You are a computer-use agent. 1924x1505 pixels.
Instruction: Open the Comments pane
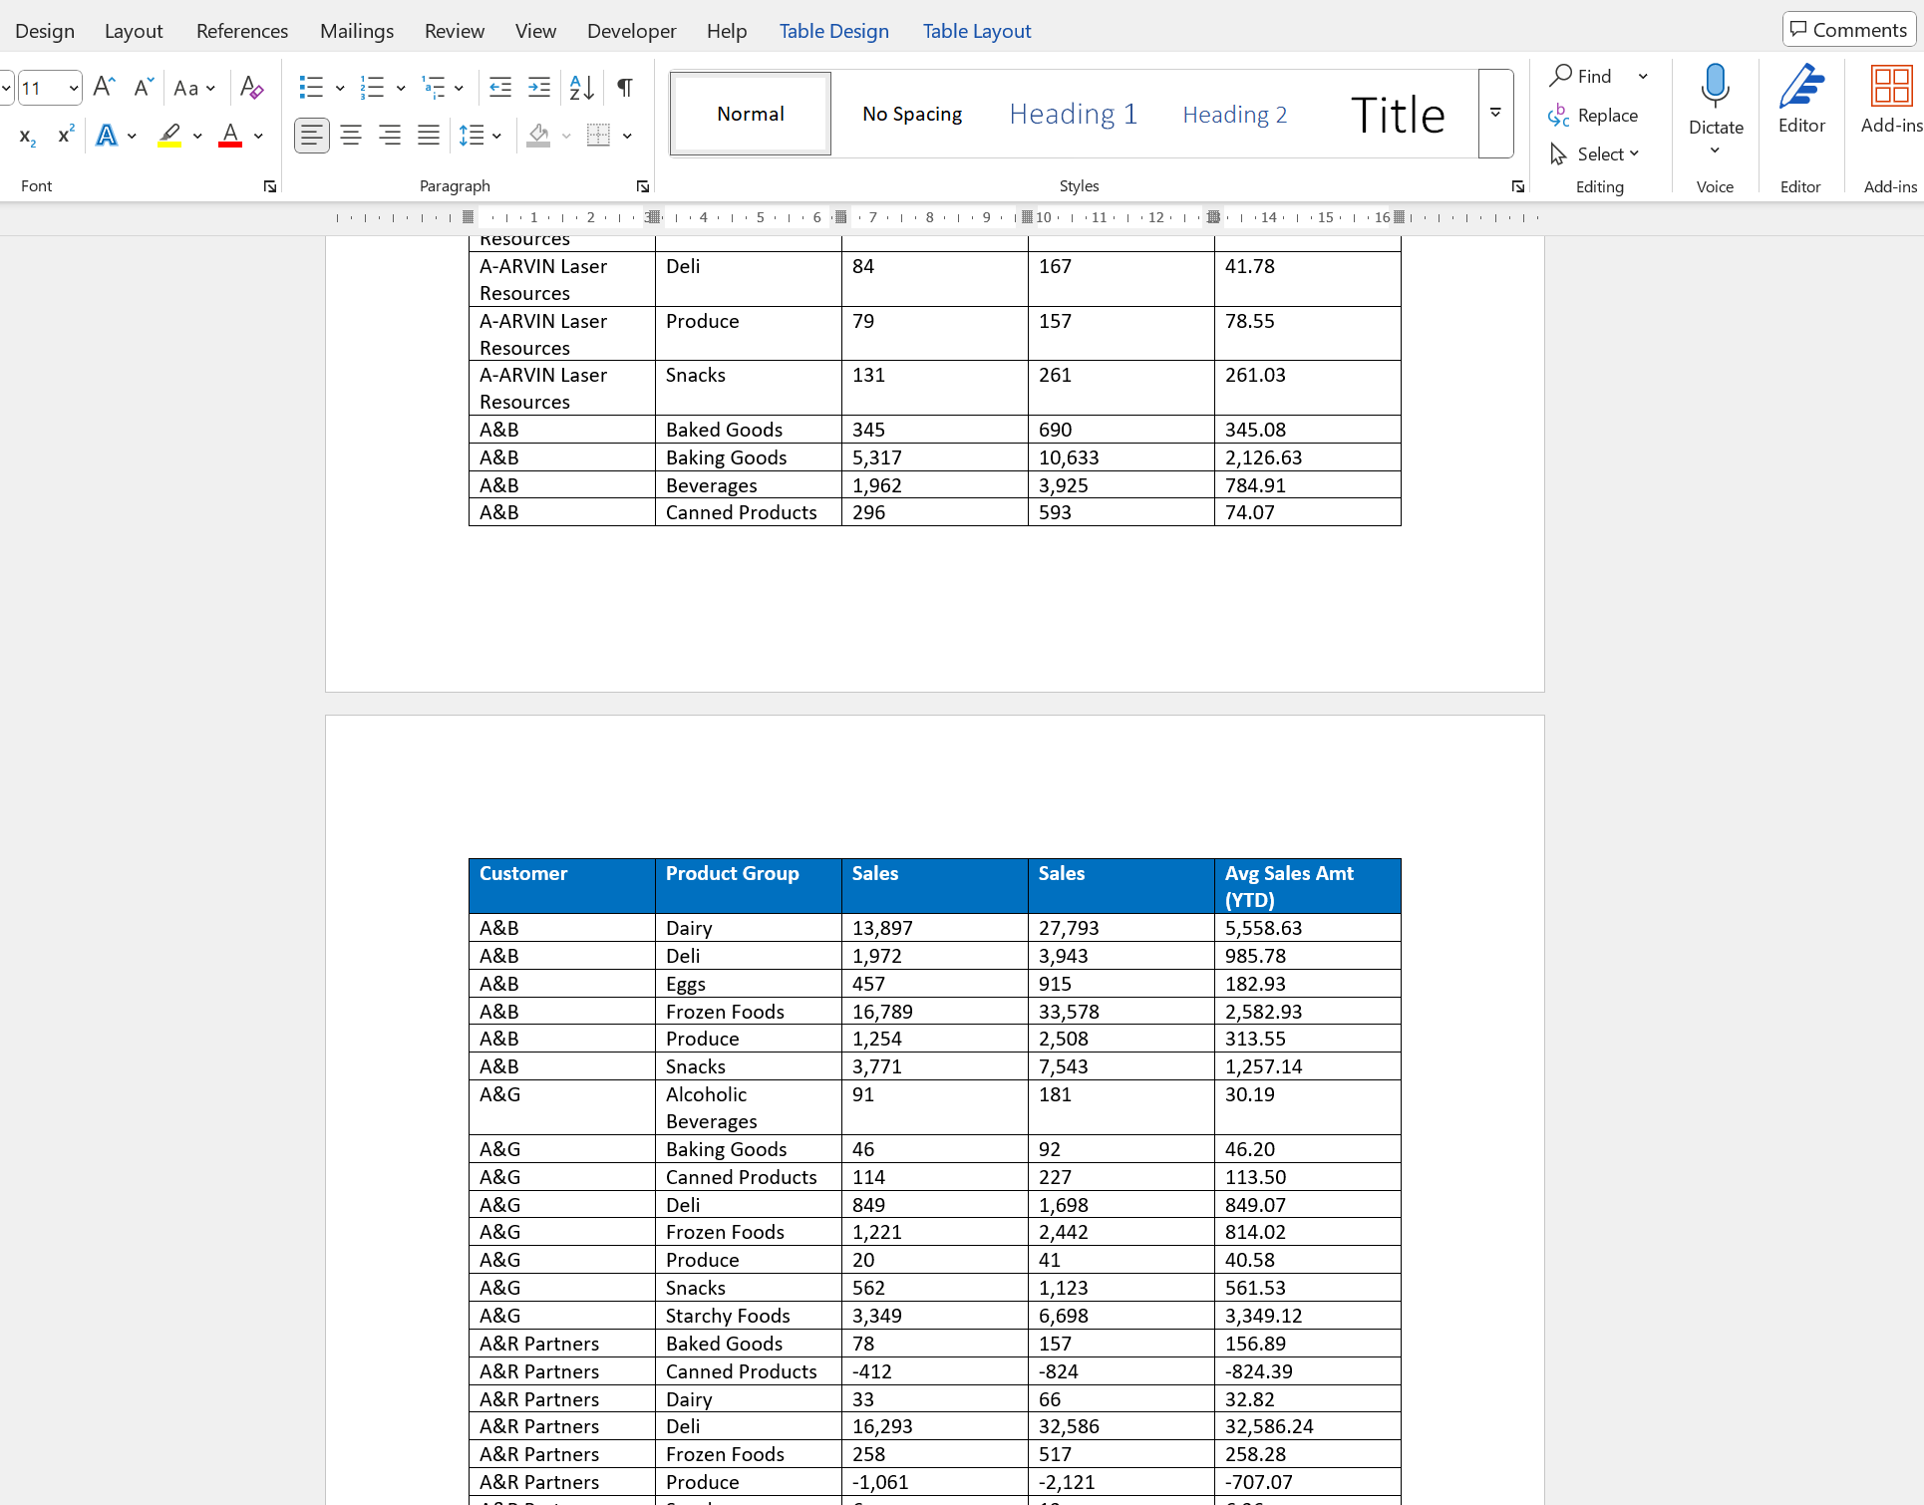pyautogui.click(x=1848, y=29)
